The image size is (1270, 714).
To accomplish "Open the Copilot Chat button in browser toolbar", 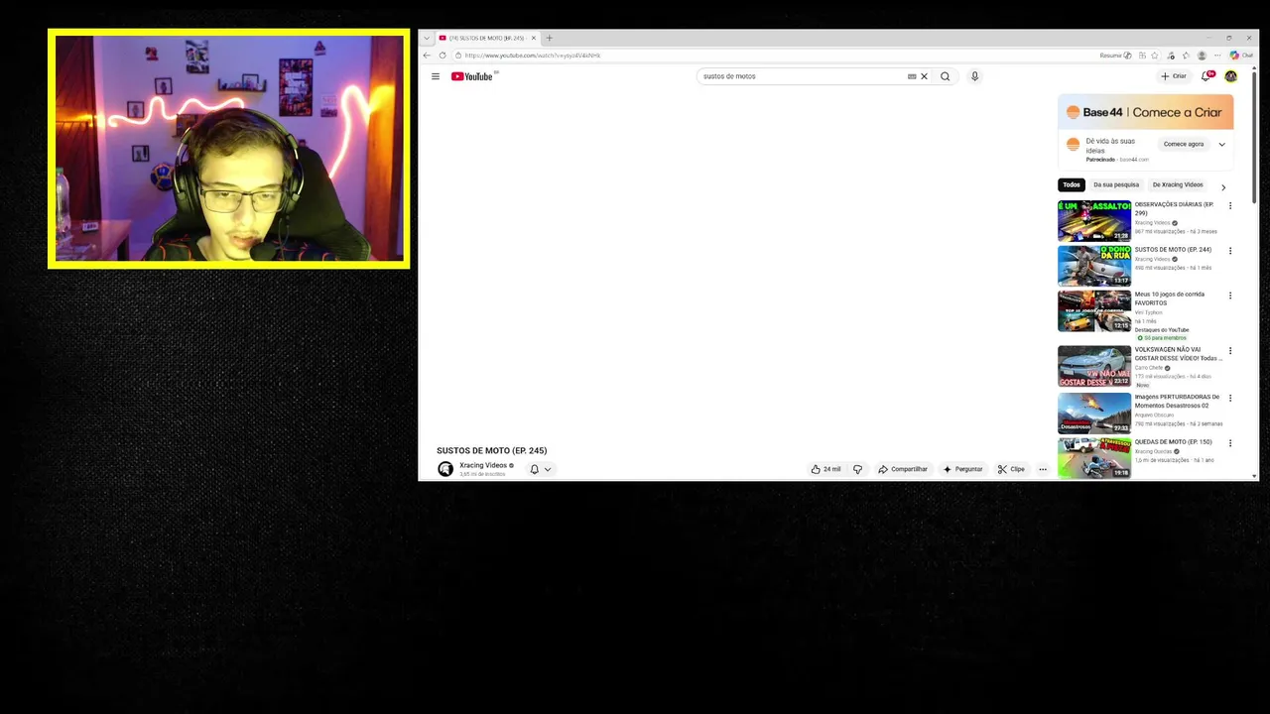I will pos(1241,56).
